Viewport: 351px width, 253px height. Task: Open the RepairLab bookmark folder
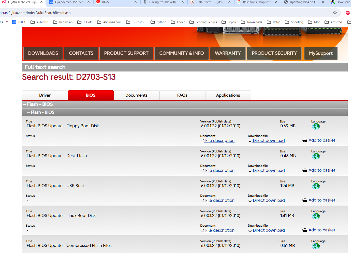[63, 22]
